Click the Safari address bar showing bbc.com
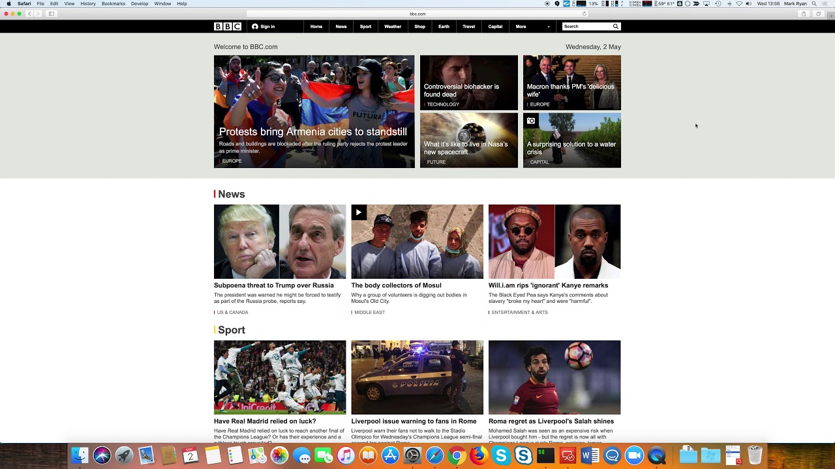Screen dimensions: 835x469 (417, 14)
